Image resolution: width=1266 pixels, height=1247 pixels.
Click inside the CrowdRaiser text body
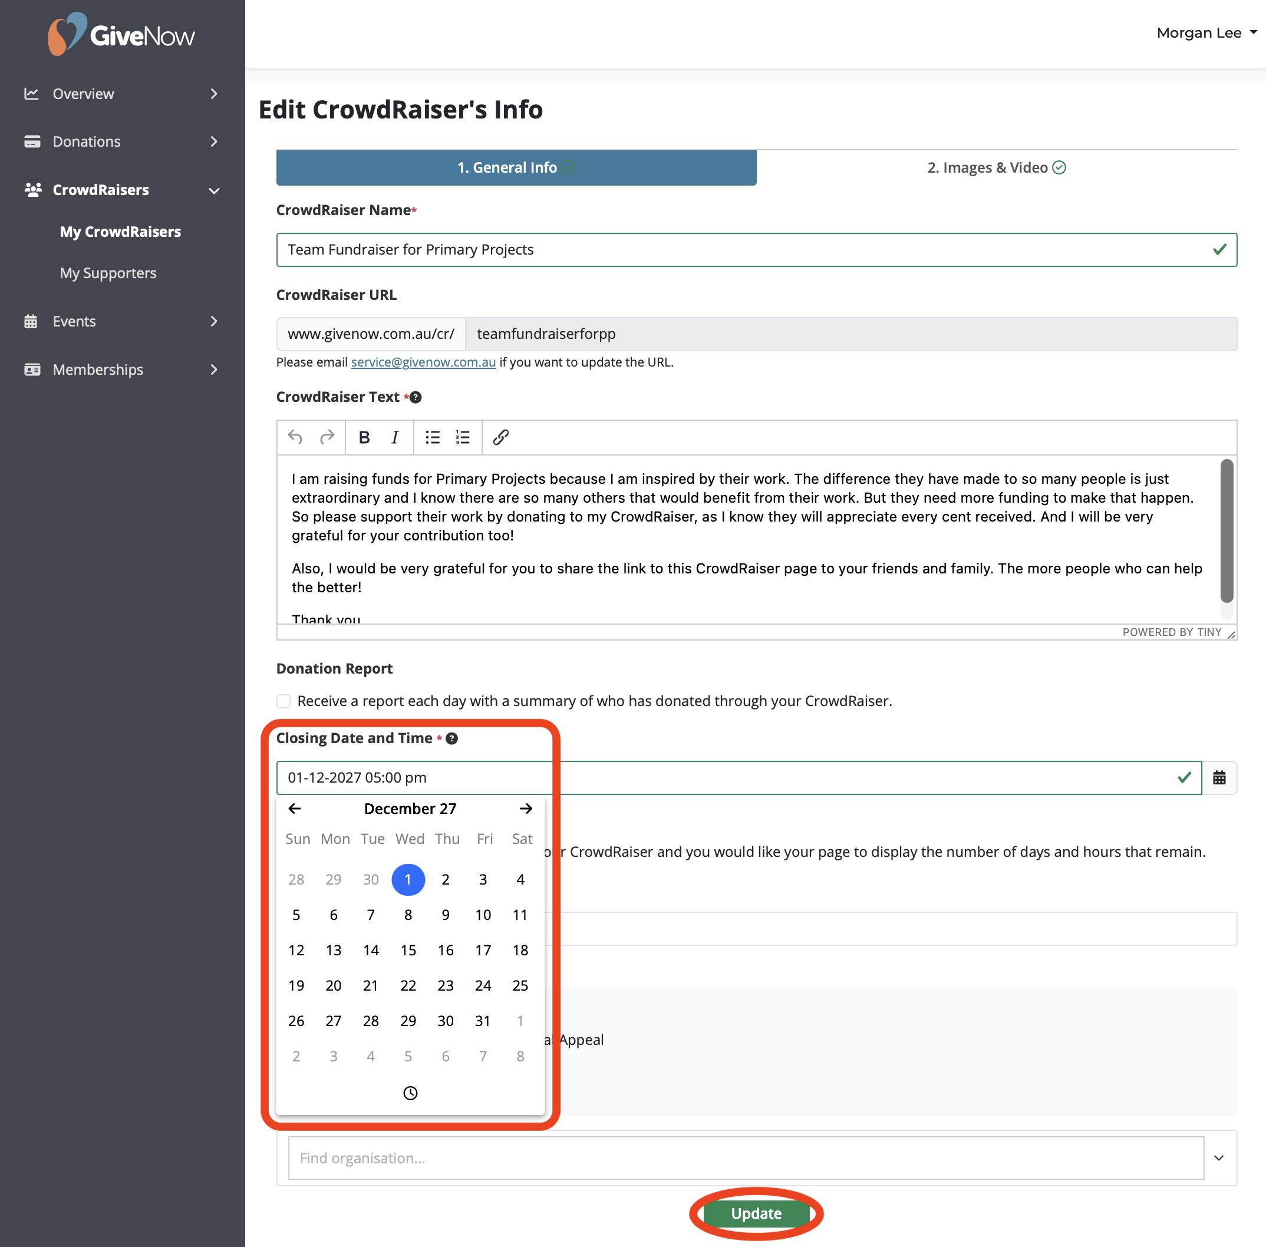point(749,539)
